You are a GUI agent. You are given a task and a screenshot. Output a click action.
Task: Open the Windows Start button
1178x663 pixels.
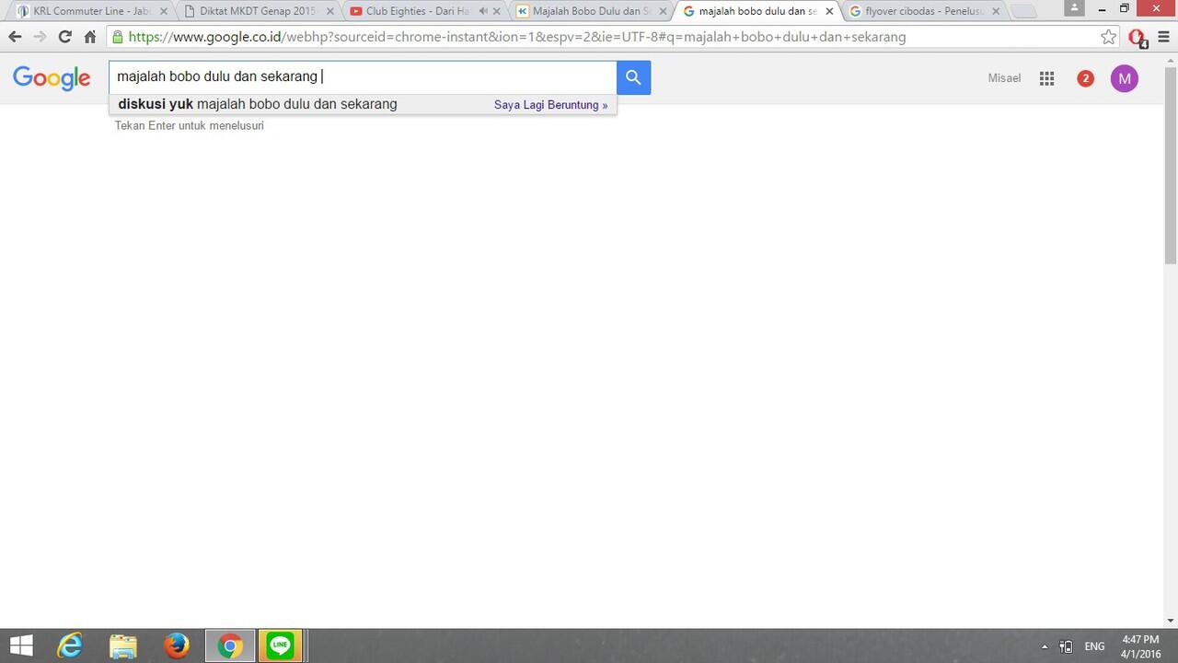(21, 646)
